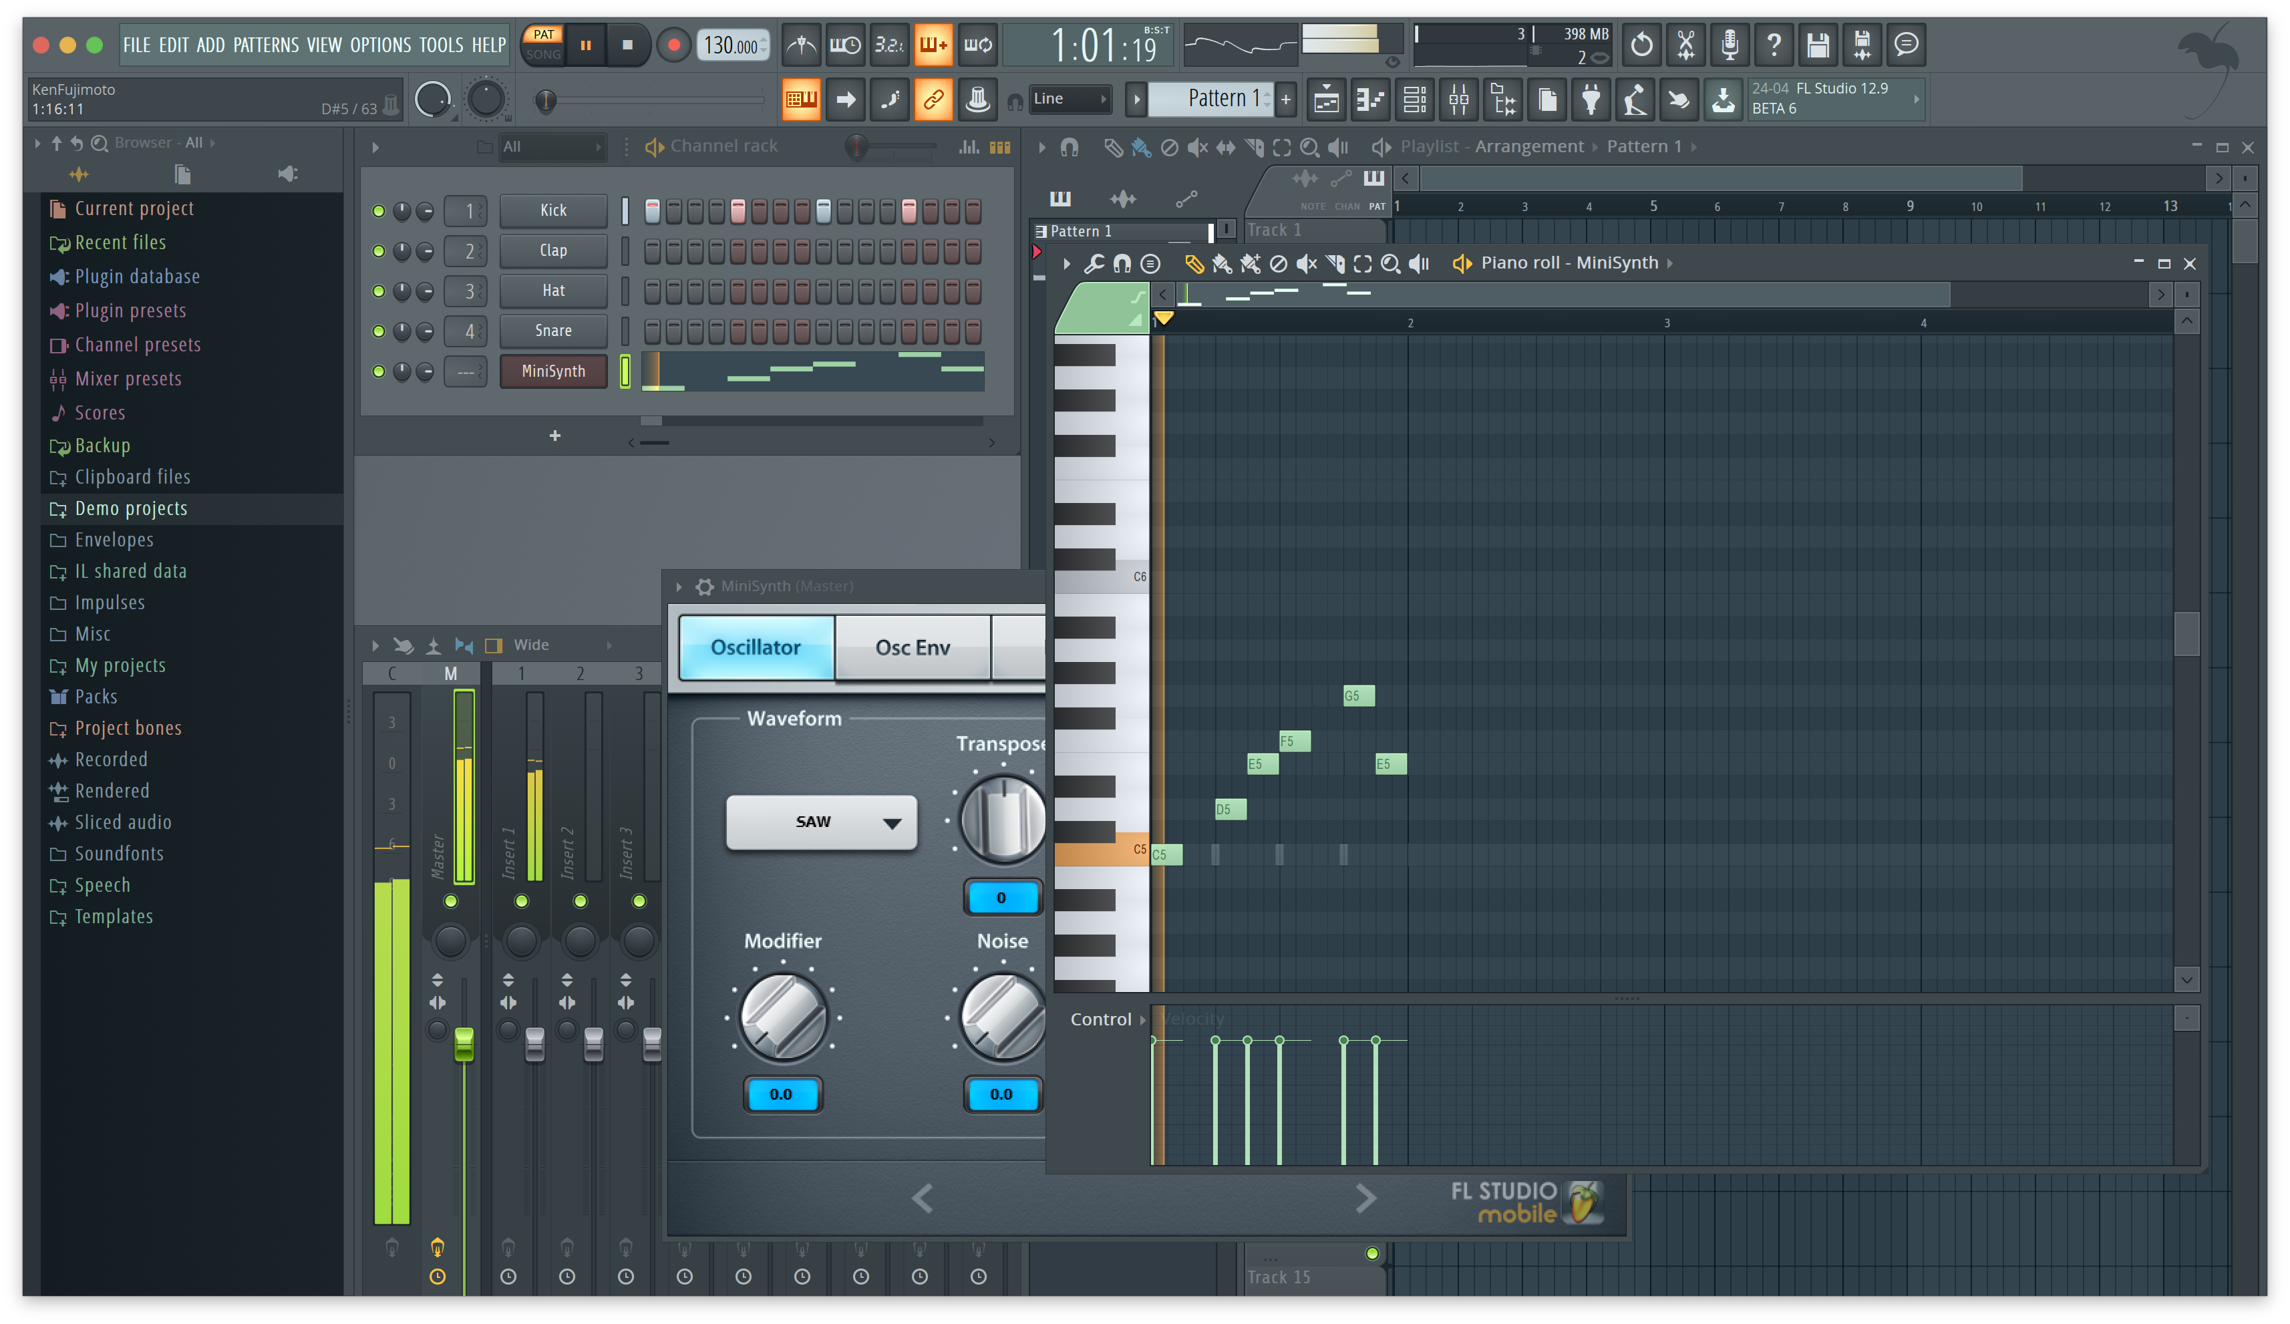Click the slice tool in Playlist toolbar

[x=1254, y=147]
